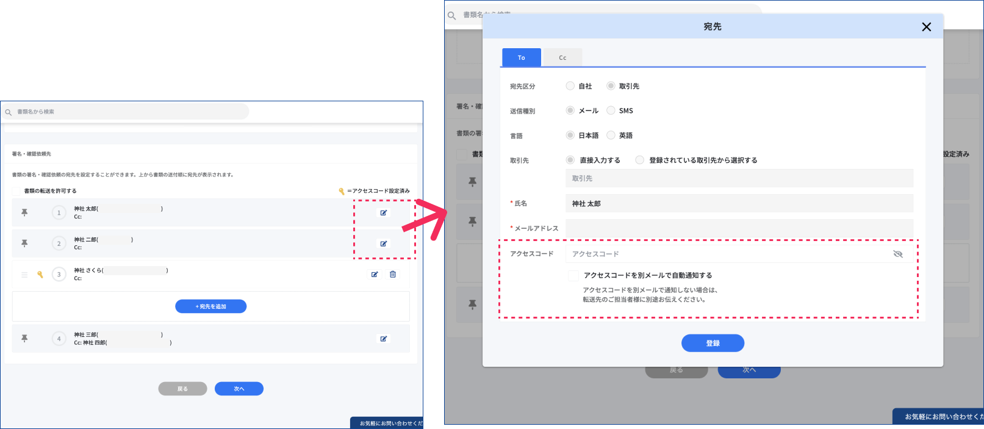Switch to the To tab
The height and width of the screenshot is (429, 984).
click(x=521, y=57)
